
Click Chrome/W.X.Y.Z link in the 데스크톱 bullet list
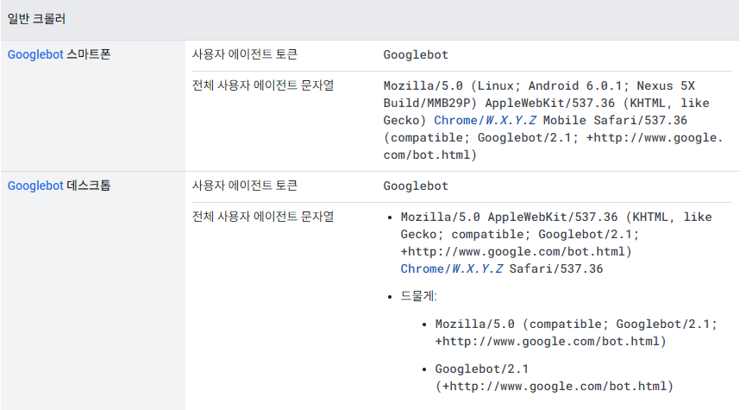pos(452,268)
